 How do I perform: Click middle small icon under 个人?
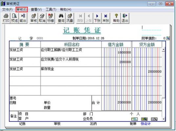tap(144, 119)
